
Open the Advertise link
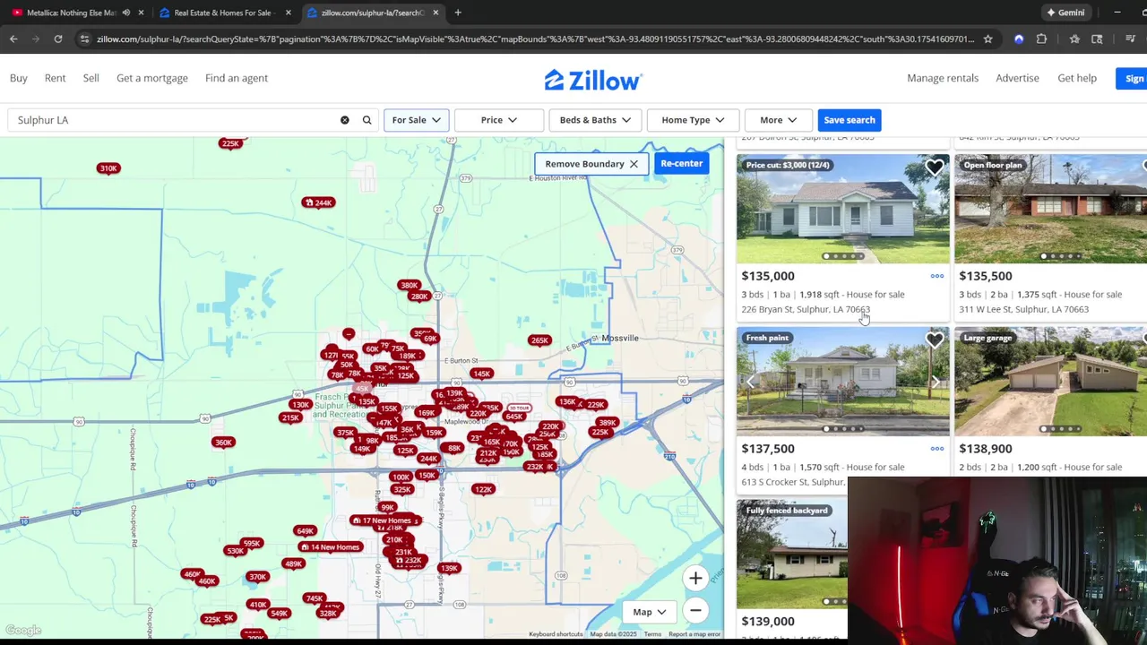pos(1017,78)
